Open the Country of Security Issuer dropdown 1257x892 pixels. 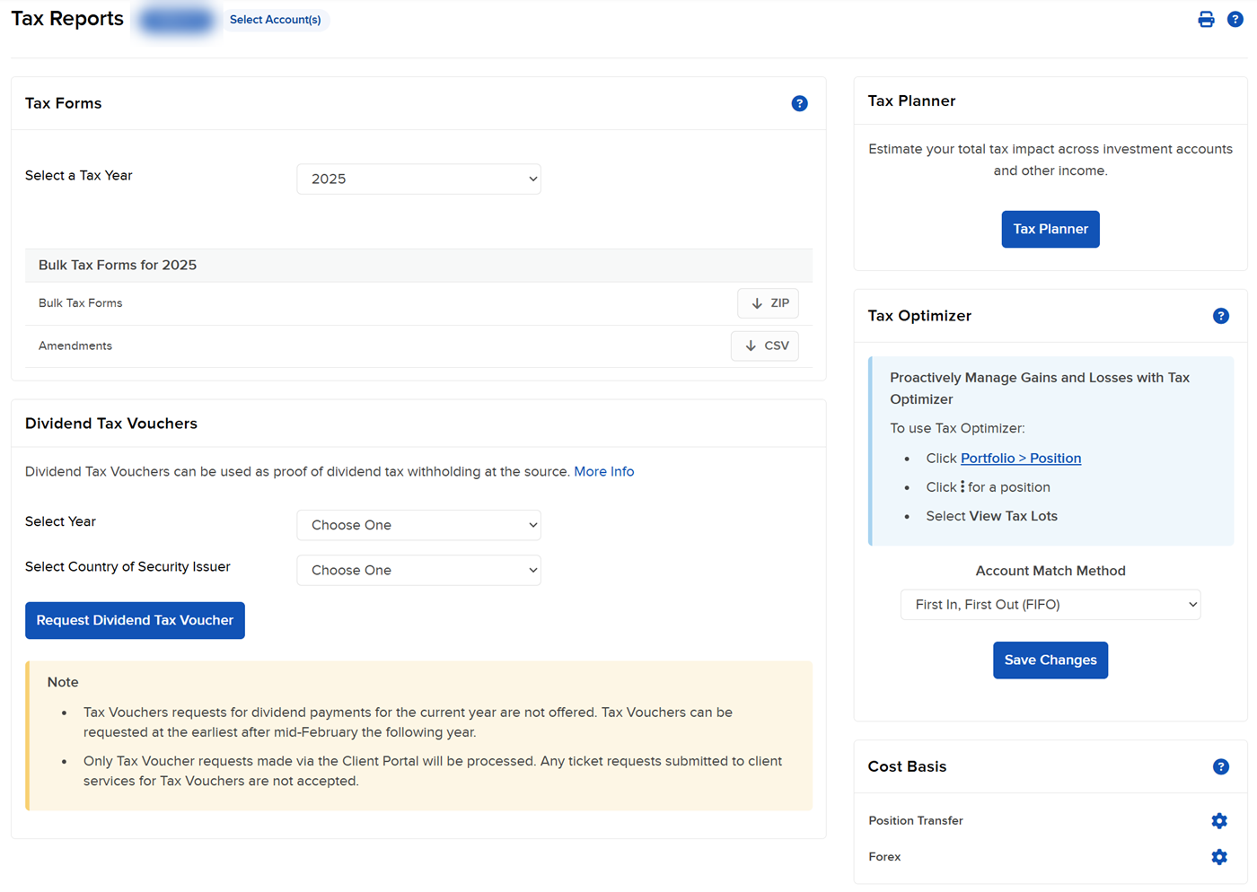coord(418,570)
